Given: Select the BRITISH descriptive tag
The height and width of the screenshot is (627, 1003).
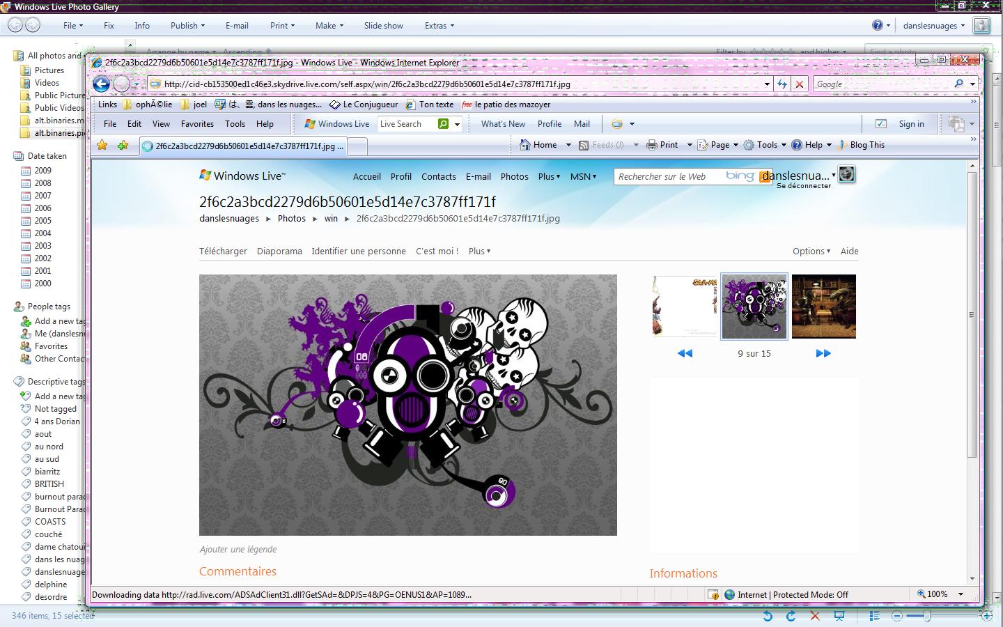Looking at the screenshot, I should (x=49, y=484).
